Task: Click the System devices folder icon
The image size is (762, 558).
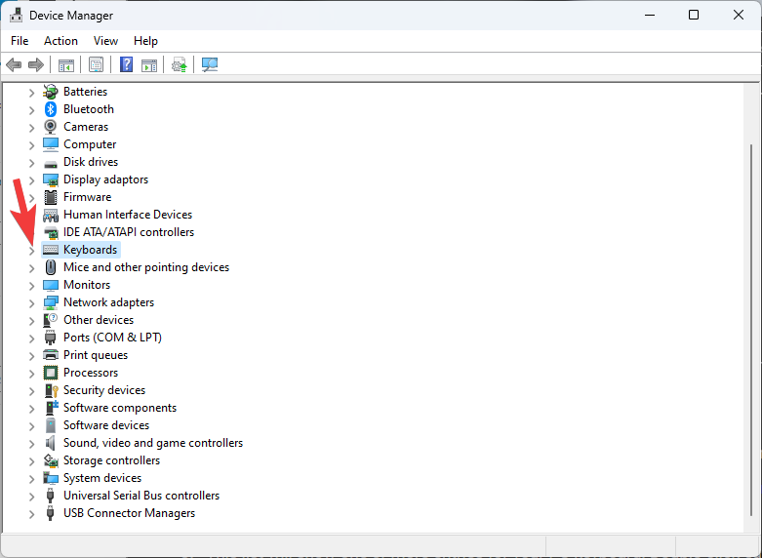Action: (x=51, y=478)
